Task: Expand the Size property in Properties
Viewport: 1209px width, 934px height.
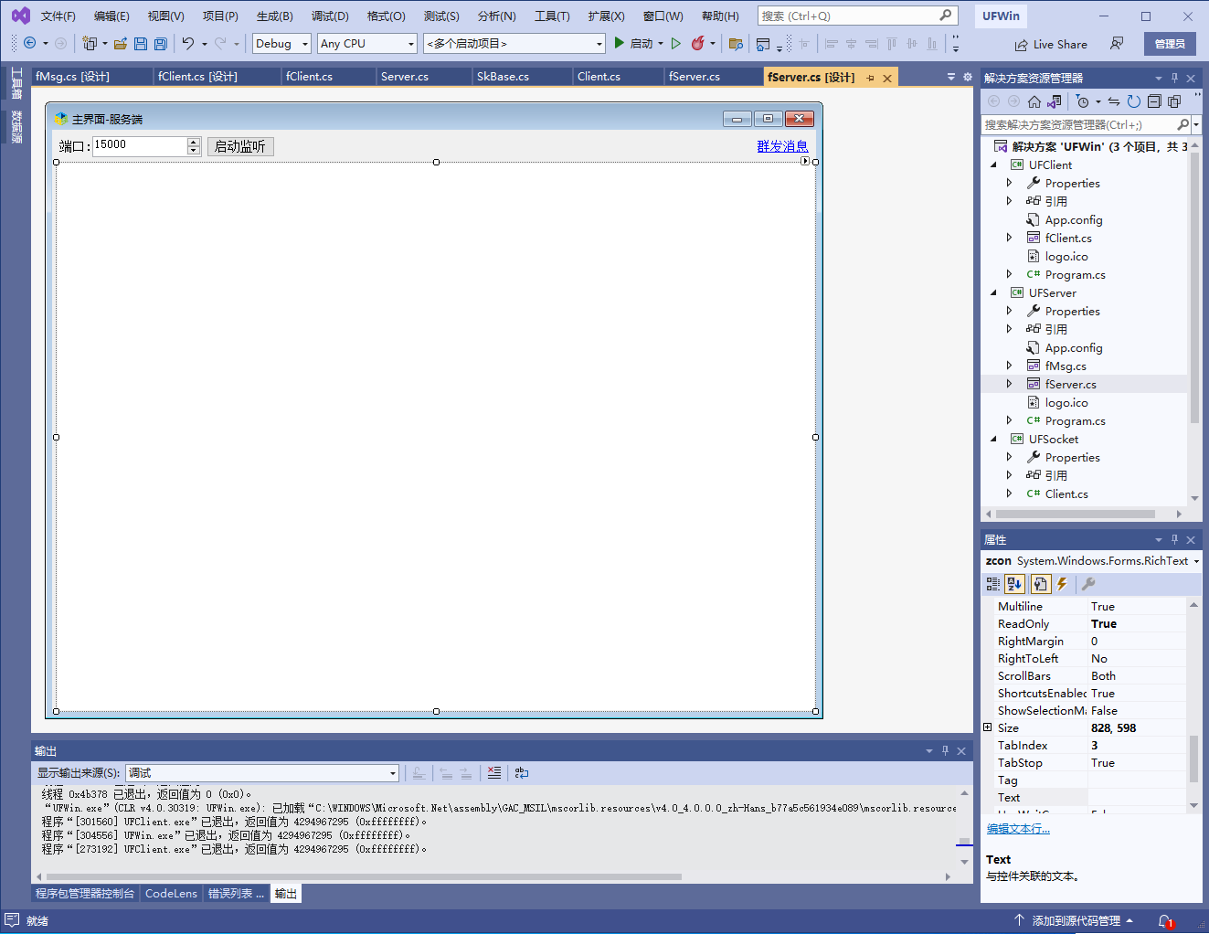Action: (x=987, y=727)
